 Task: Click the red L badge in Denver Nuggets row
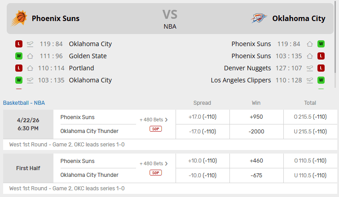[x=321, y=68]
